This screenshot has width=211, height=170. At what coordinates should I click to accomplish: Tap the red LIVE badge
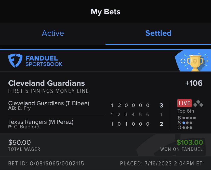184,103
